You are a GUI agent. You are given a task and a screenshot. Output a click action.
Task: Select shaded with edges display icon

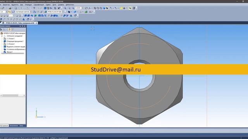click(x=107, y=8)
